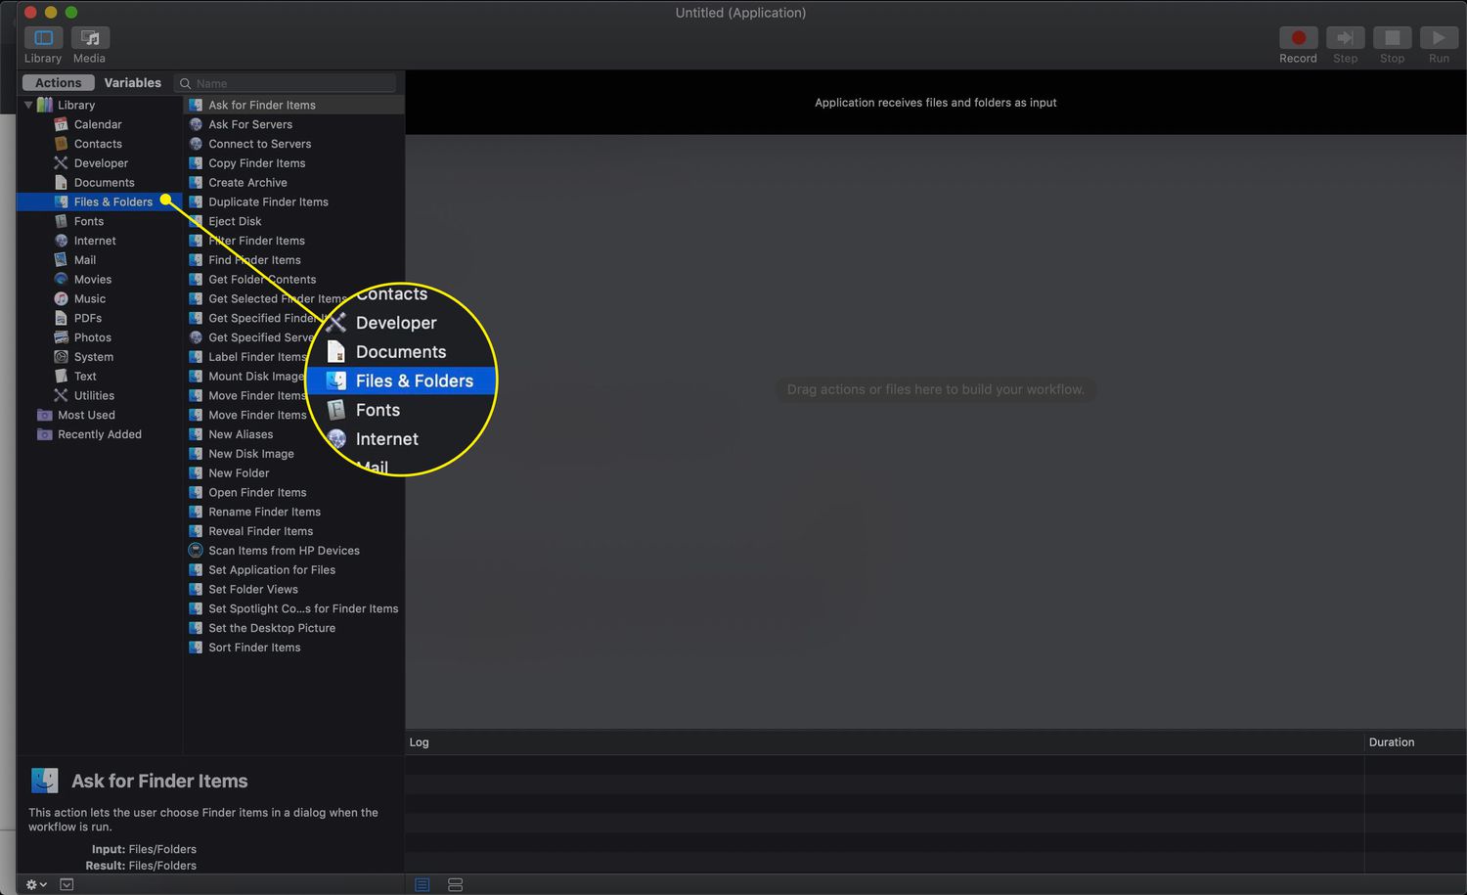Image resolution: width=1467 pixels, height=895 pixels.
Task: Select Set the Desktop Picture action
Action: pos(272,628)
